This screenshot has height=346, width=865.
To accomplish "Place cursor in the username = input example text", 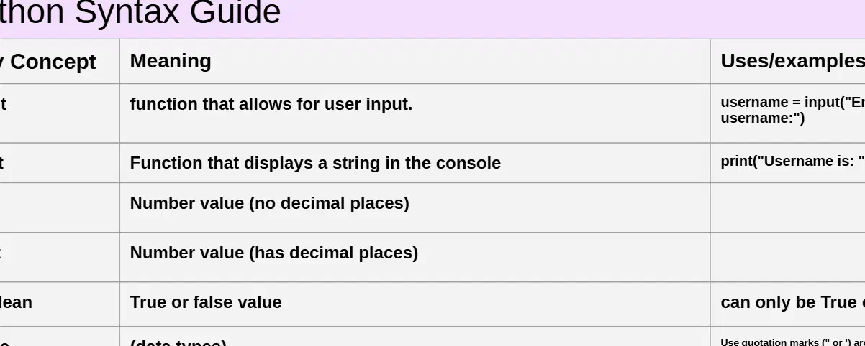I will point(792,110).
